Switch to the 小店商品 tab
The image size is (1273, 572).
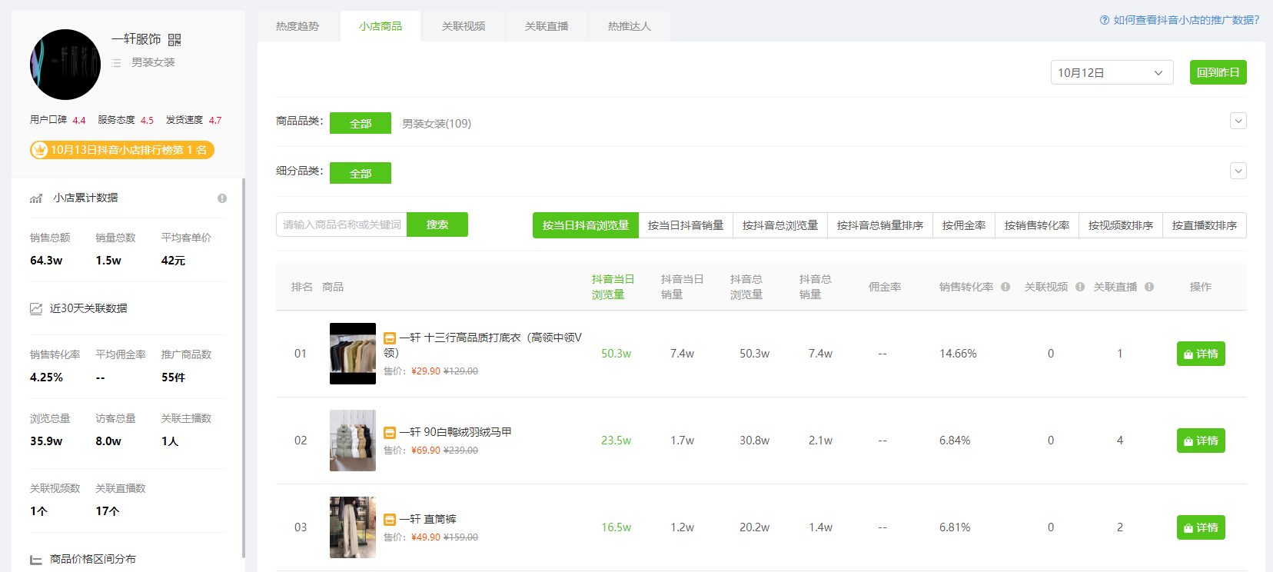tap(381, 26)
